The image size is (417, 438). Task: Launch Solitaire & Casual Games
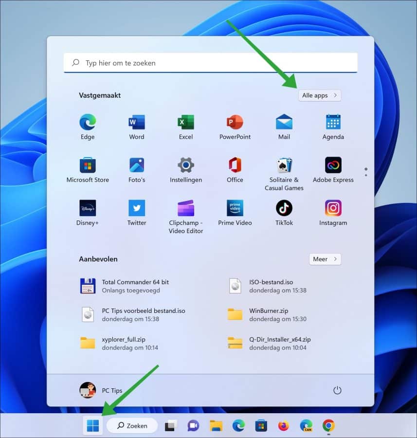point(284,174)
